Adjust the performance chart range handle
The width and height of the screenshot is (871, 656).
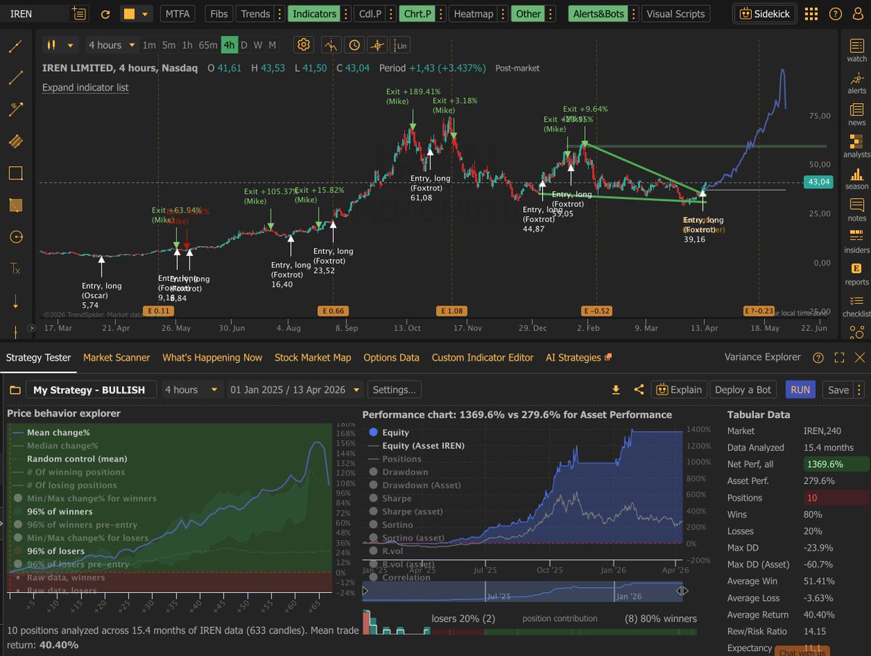[x=682, y=591]
